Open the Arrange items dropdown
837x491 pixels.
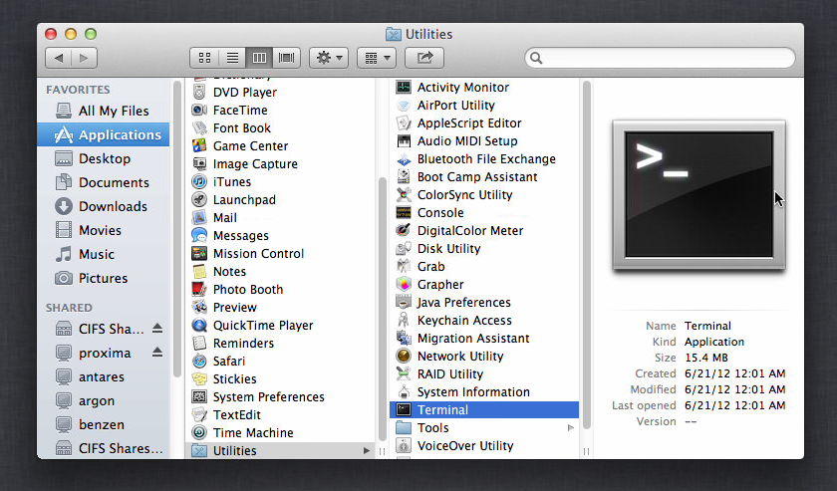377,58
